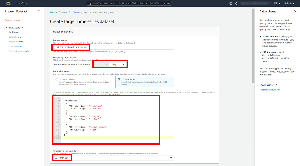The width and height of the screenshot is (300, 166).
Task: Open the notifications bell icon
Action: click(x=236, y=3)
